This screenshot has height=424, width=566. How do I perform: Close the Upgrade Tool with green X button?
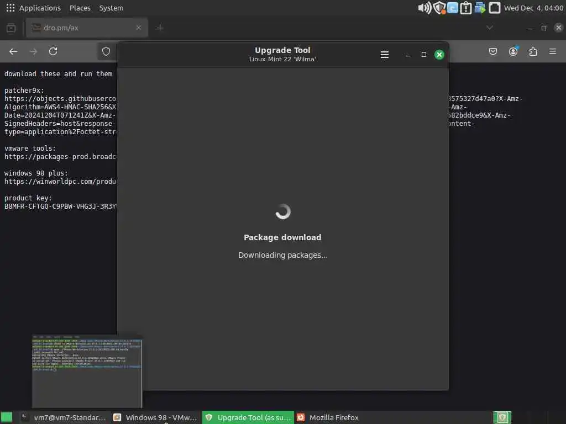439,55
